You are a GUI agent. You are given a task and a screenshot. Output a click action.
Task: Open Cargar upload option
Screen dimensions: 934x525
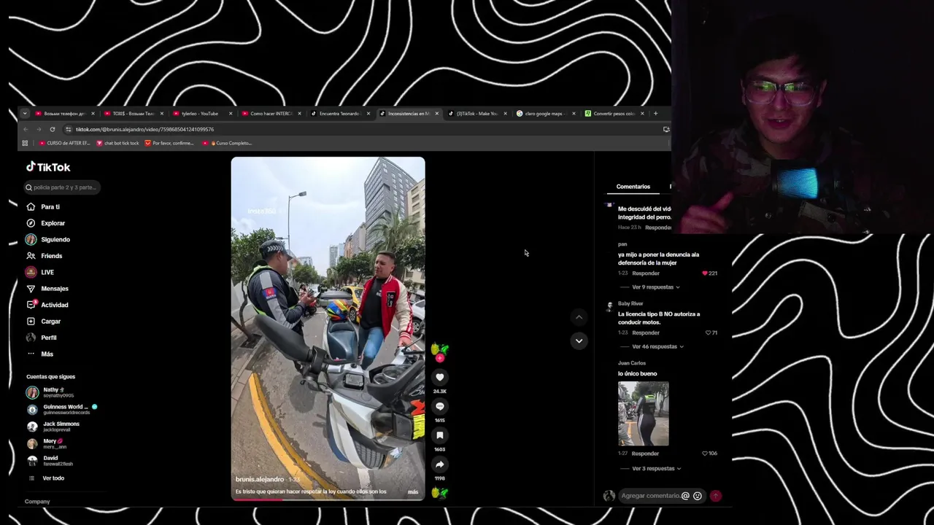point(44,322)
